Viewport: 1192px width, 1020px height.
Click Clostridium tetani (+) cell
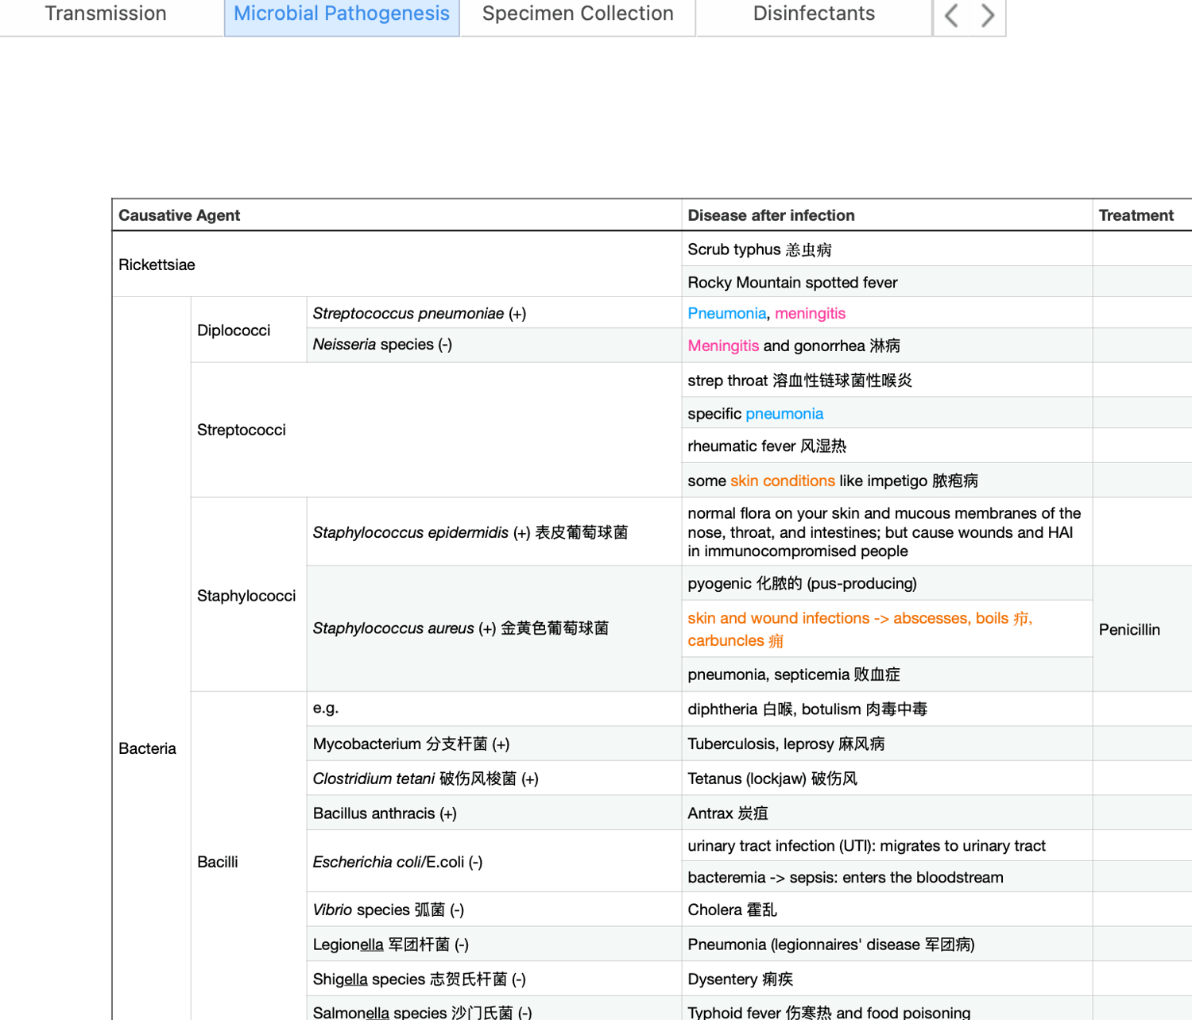tap(493, 779)
